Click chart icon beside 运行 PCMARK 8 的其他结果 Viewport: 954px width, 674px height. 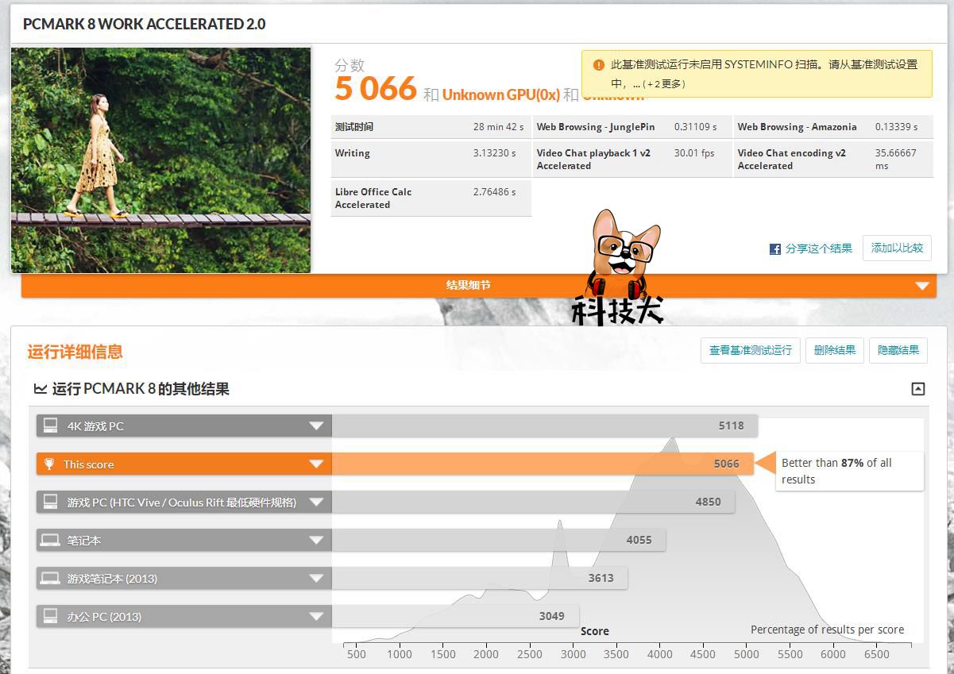tap(40, 389)
